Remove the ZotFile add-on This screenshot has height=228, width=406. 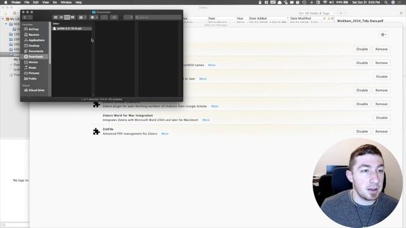click(x=381, y=131)
